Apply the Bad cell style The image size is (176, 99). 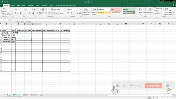116,9
